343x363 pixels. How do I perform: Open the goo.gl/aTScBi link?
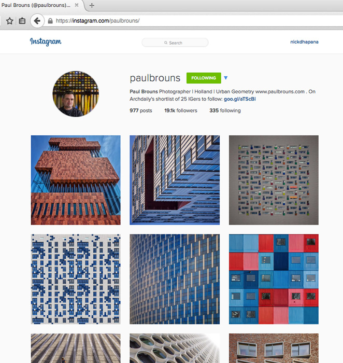239,99
